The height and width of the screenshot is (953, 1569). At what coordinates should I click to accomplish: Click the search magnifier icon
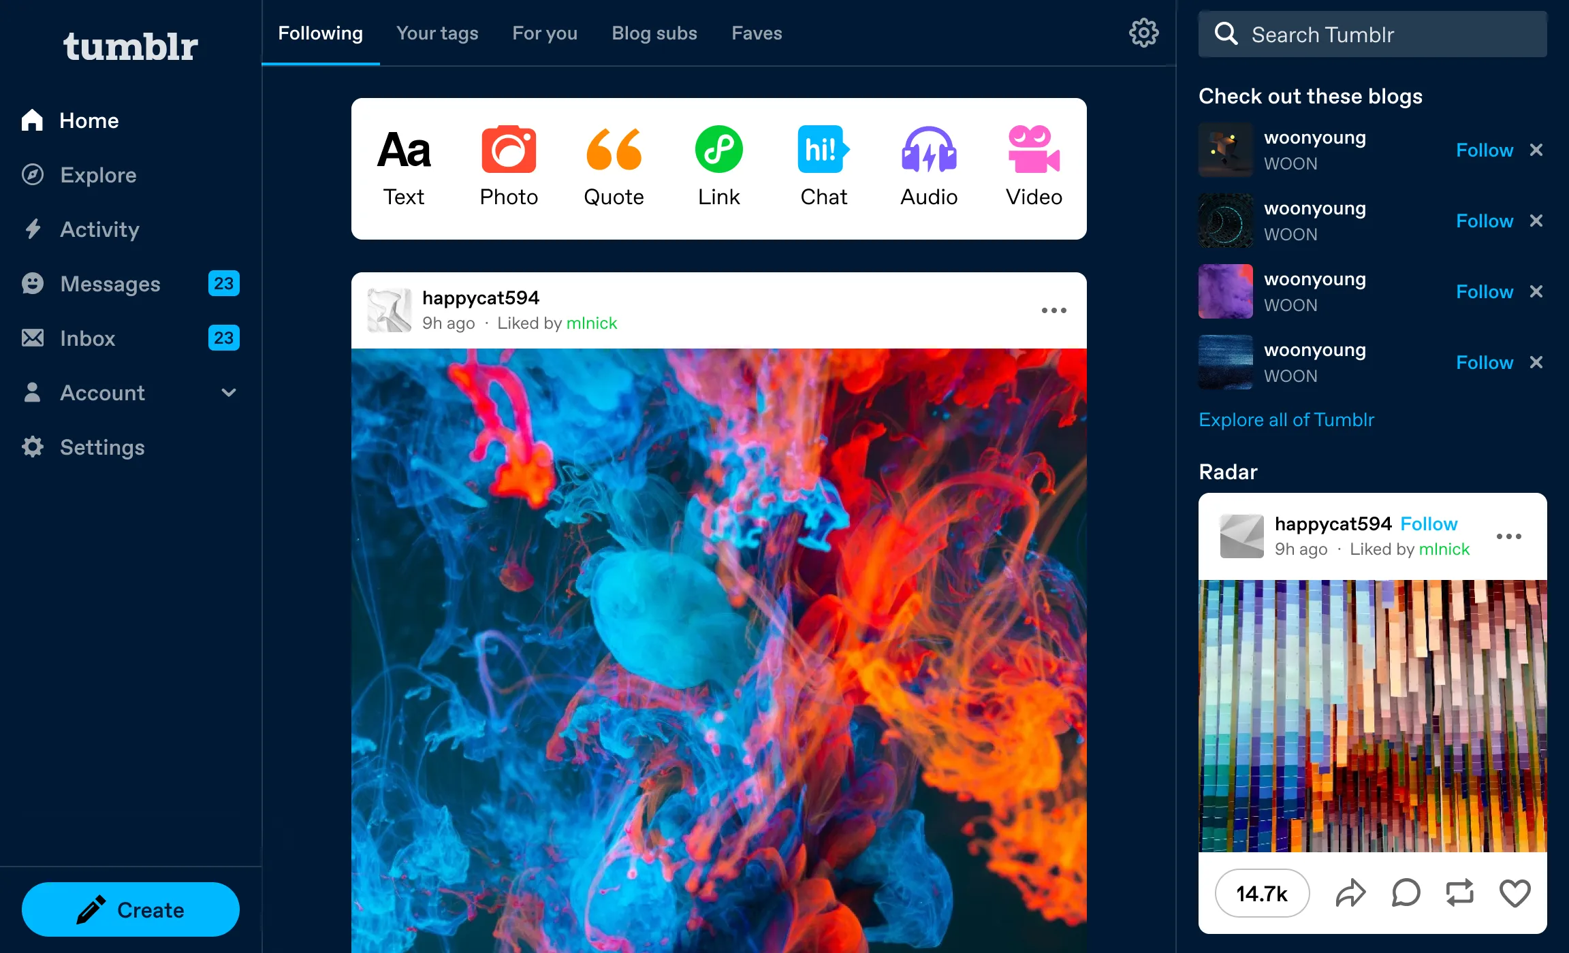pos(1226,33)
